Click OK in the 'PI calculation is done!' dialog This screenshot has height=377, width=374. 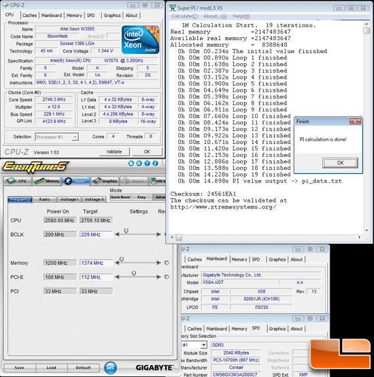pyautogui.click(x=340, y=163)
